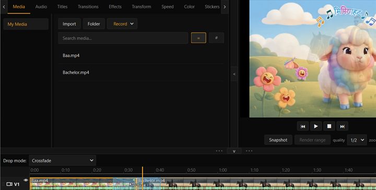
Task: Skip to previous with rewind button
Action: (x=303, y=126)
